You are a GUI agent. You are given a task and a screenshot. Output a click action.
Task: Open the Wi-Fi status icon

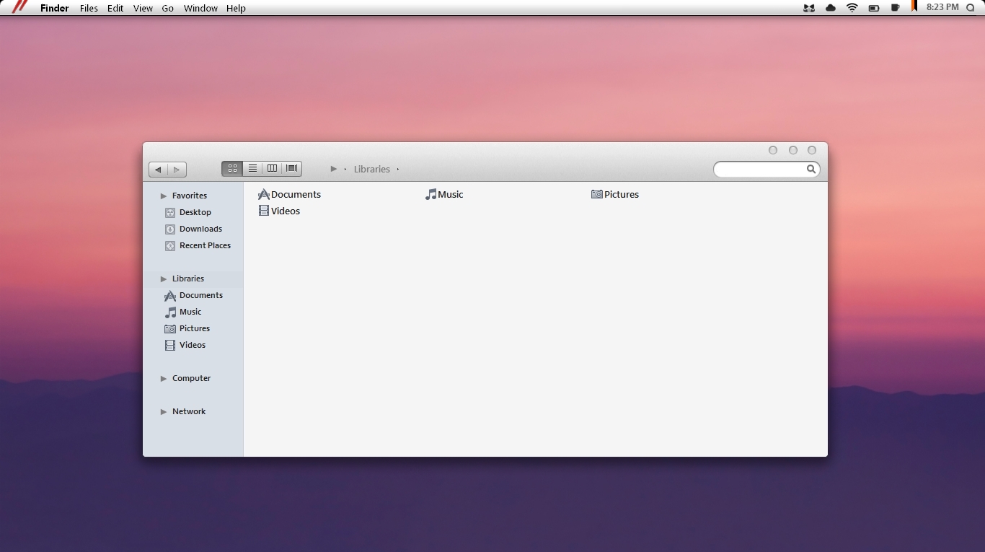[852, 8]
